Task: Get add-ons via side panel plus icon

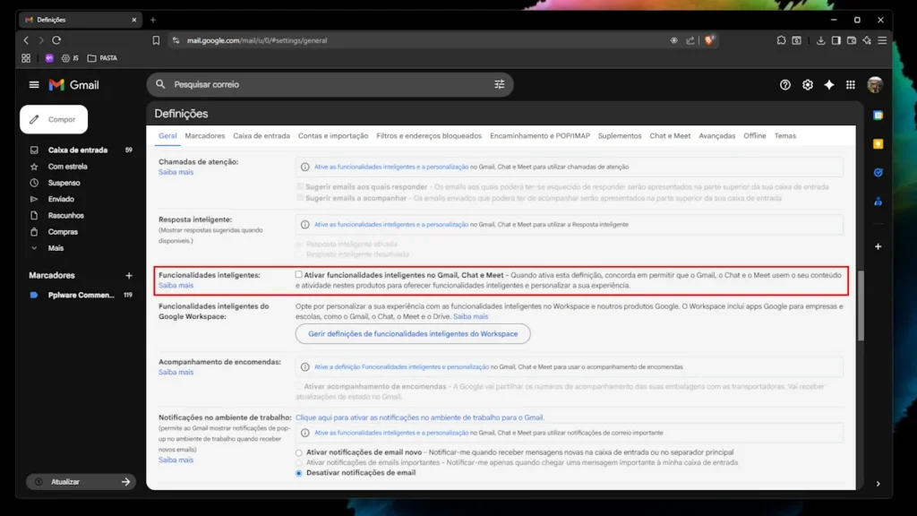Action: (878, 246)
